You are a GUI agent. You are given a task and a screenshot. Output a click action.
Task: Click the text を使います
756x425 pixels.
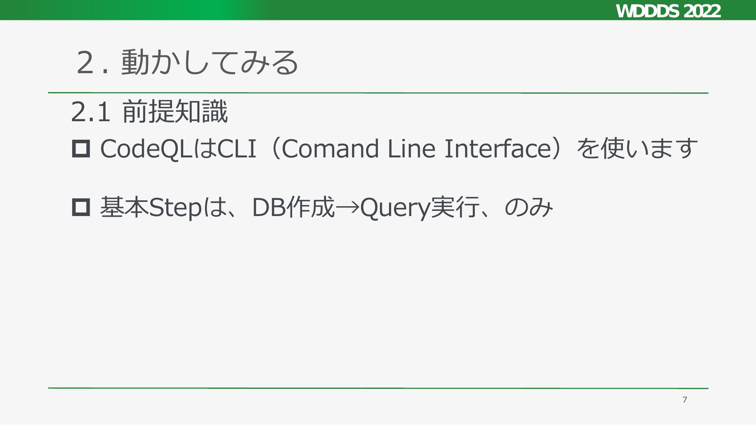637,149
